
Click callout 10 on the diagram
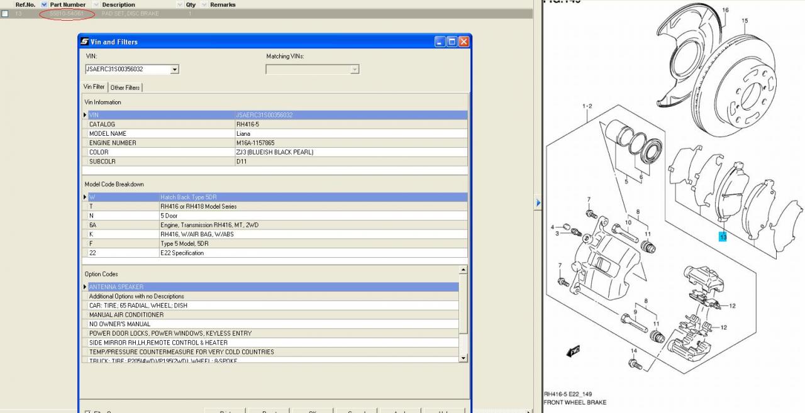point(628,223)
